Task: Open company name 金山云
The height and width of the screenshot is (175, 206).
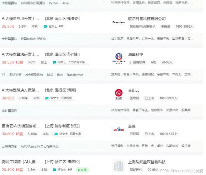Action: (x=134, y=90)
